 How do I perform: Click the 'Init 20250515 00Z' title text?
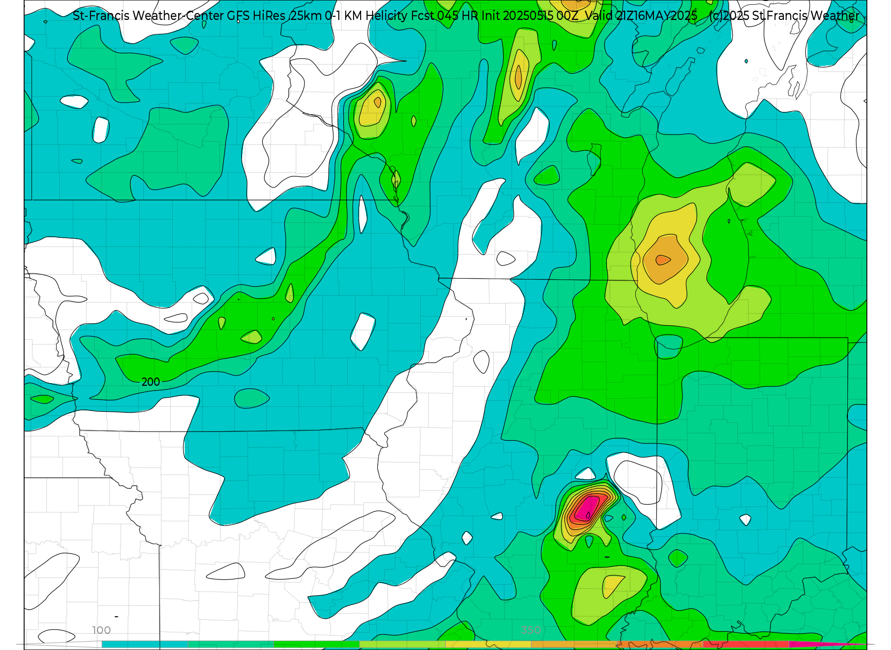529,16
